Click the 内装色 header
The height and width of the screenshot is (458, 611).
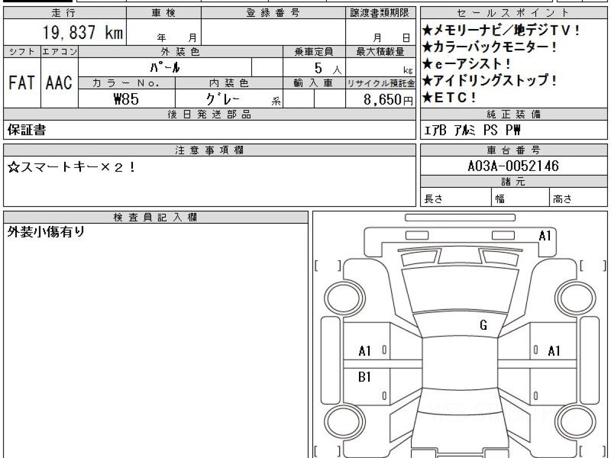point(229,83)
